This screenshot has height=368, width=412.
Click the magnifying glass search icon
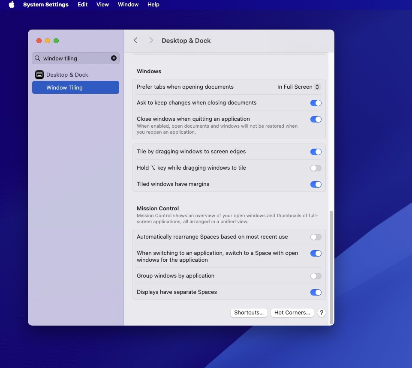click(38, 58)
